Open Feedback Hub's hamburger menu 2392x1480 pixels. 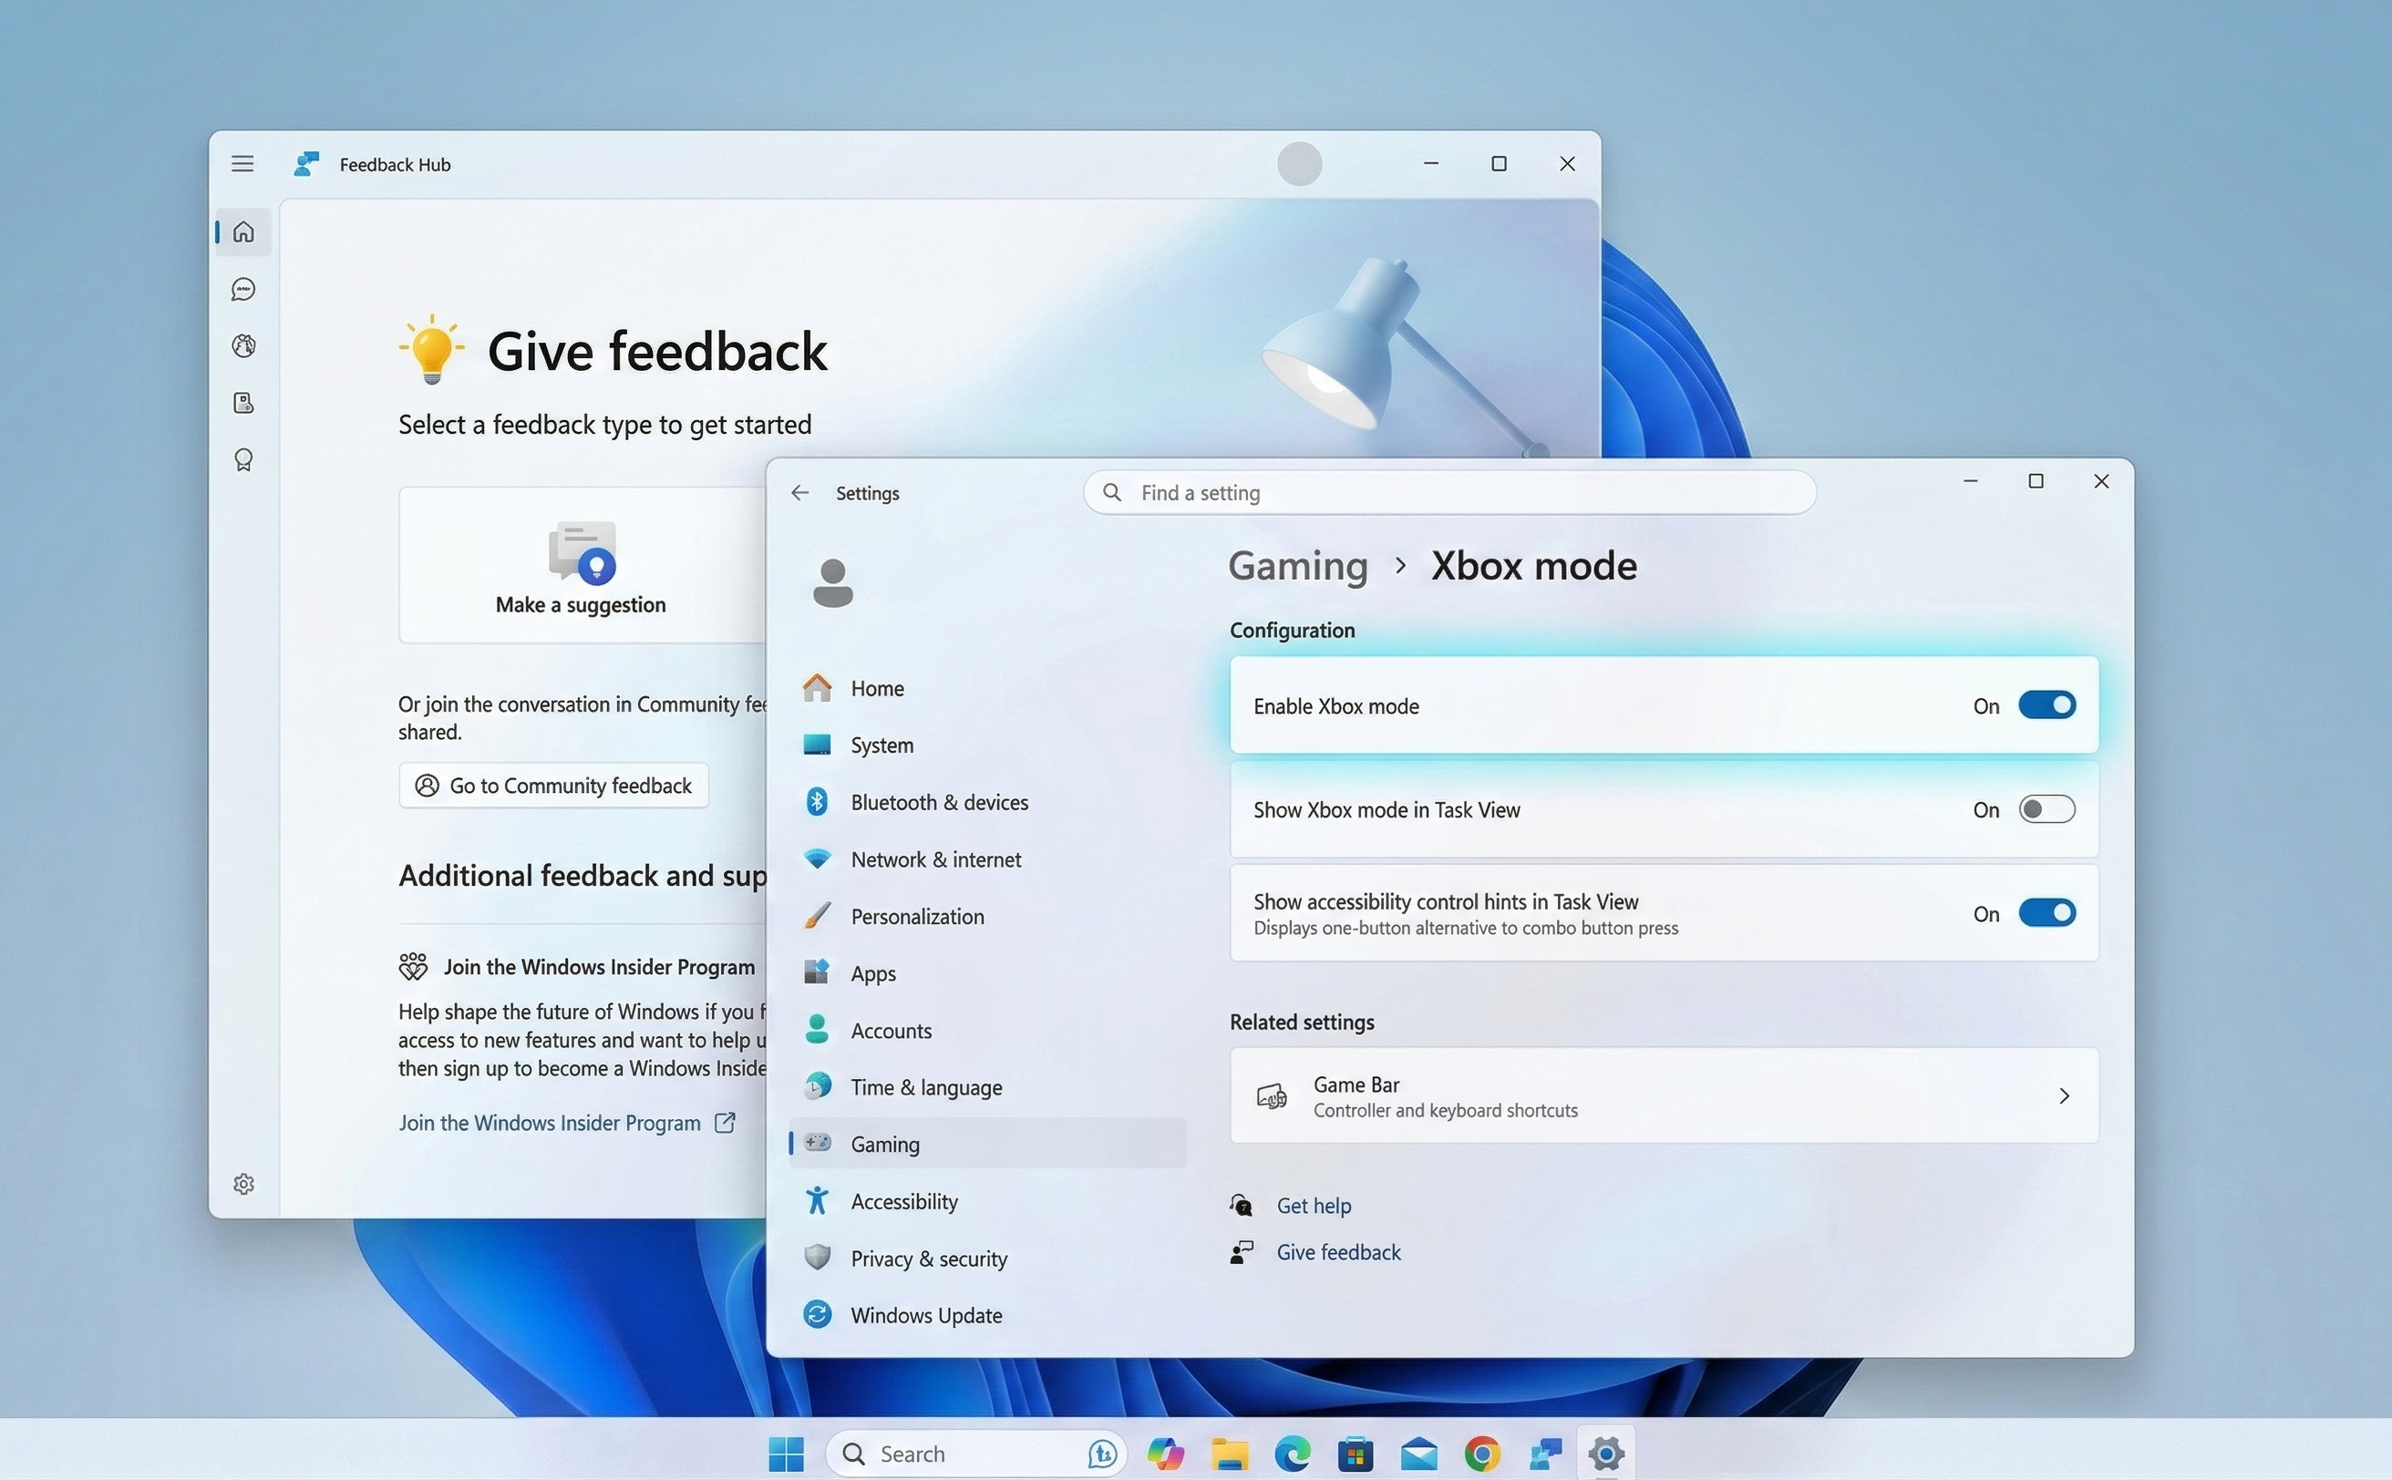(242, 163)
